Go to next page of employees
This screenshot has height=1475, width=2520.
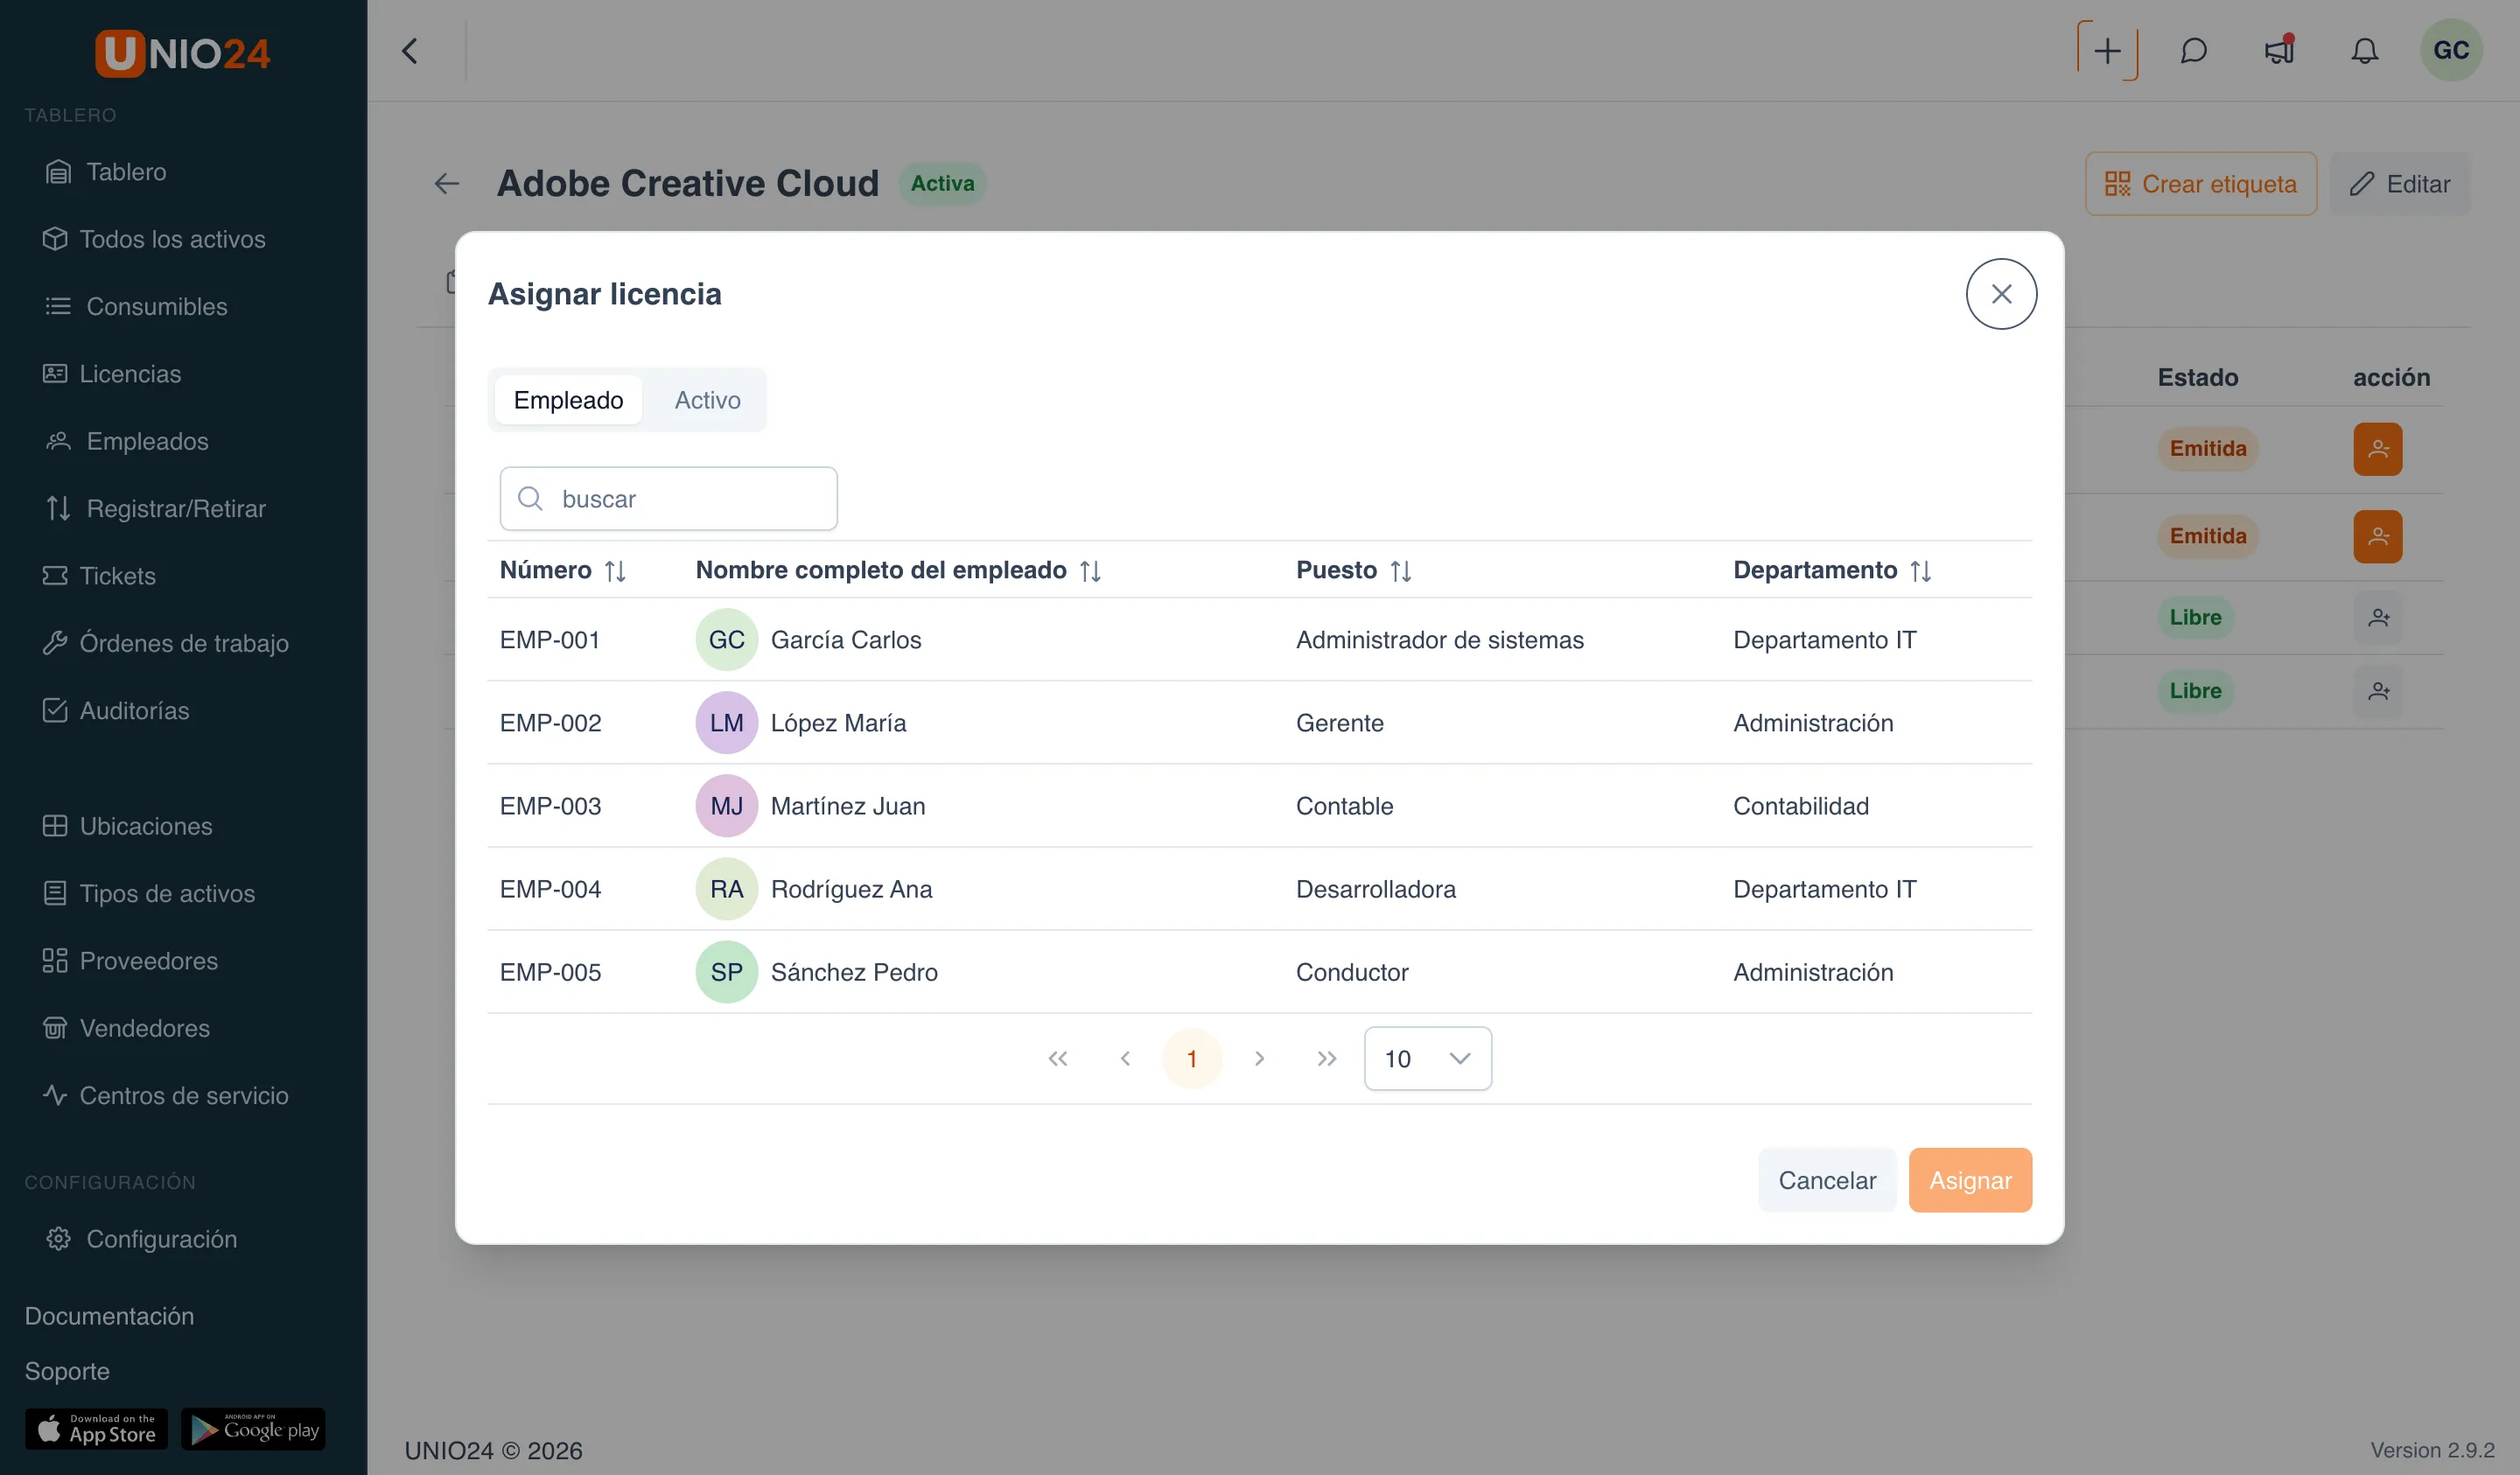[x=1259, y=1058]
